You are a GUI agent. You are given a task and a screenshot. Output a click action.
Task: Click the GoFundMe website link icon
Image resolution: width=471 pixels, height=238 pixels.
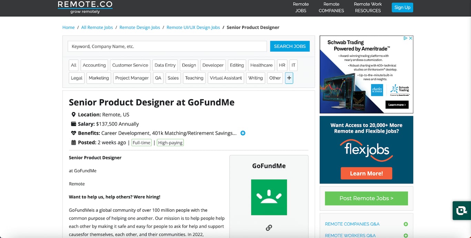point(269,228)
